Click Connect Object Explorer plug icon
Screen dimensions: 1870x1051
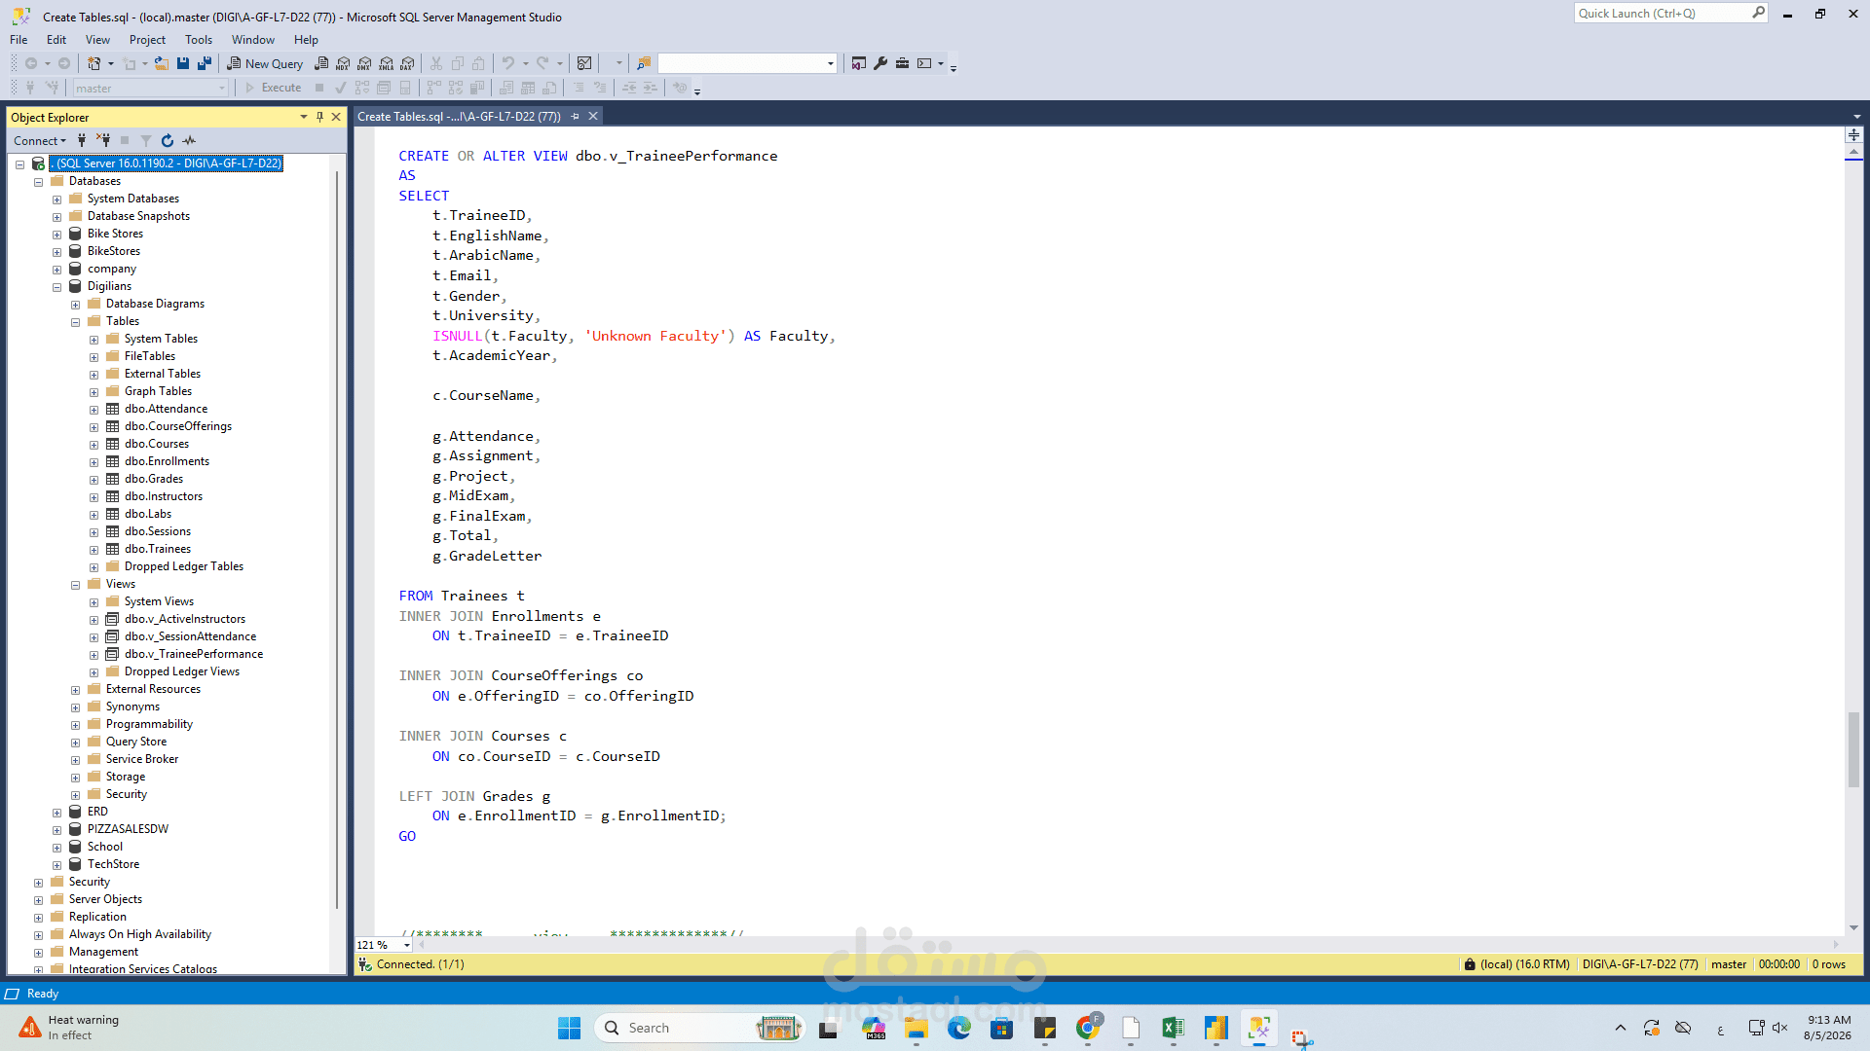(x=82, y=140)
